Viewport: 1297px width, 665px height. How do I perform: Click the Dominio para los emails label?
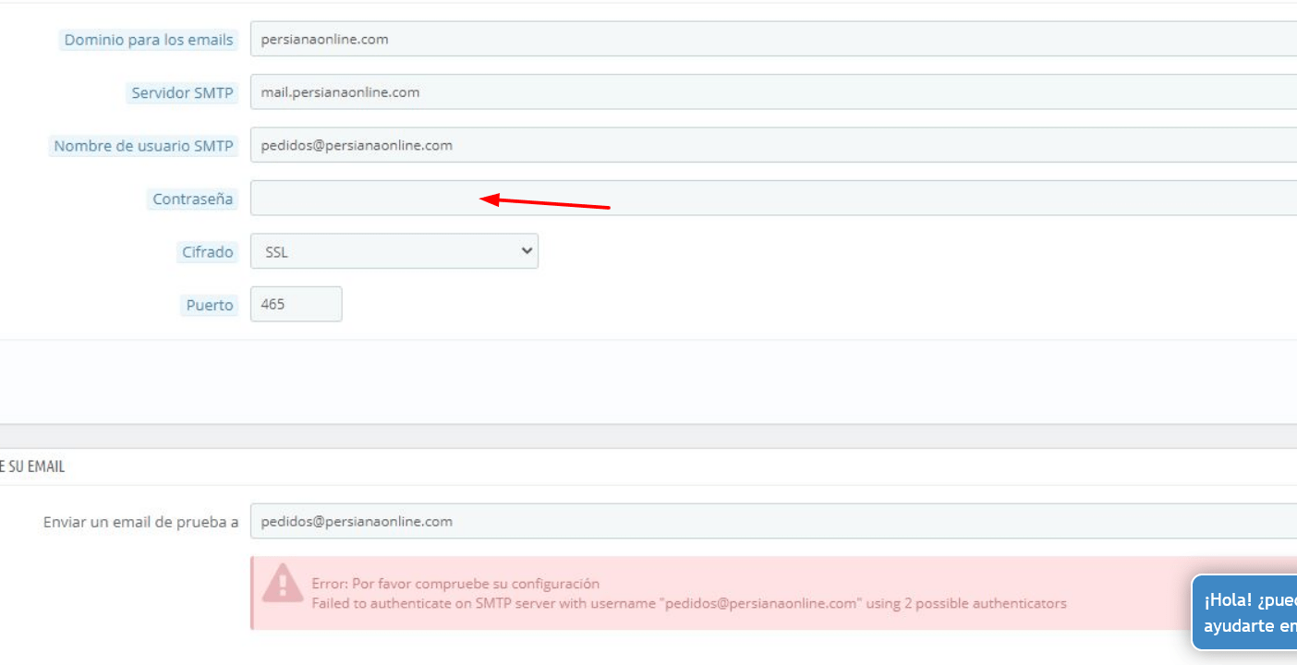click(149, 40)
